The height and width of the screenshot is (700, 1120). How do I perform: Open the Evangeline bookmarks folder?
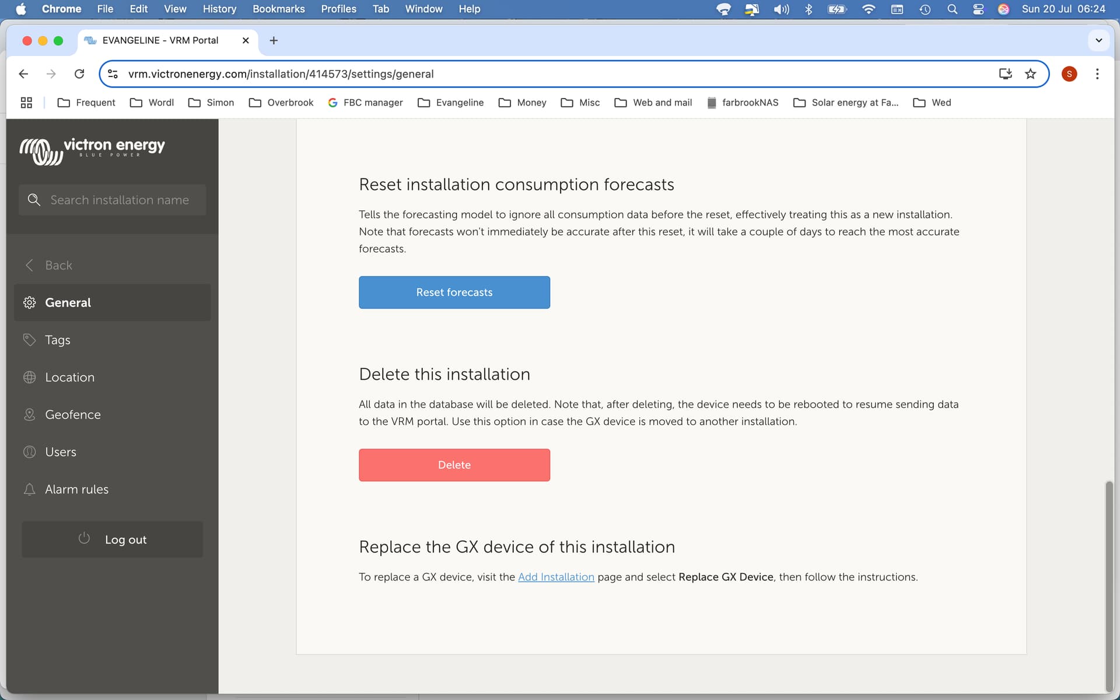tap(451, 103)
